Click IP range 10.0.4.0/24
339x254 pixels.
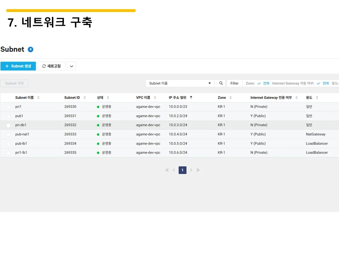tap(178, 134)
